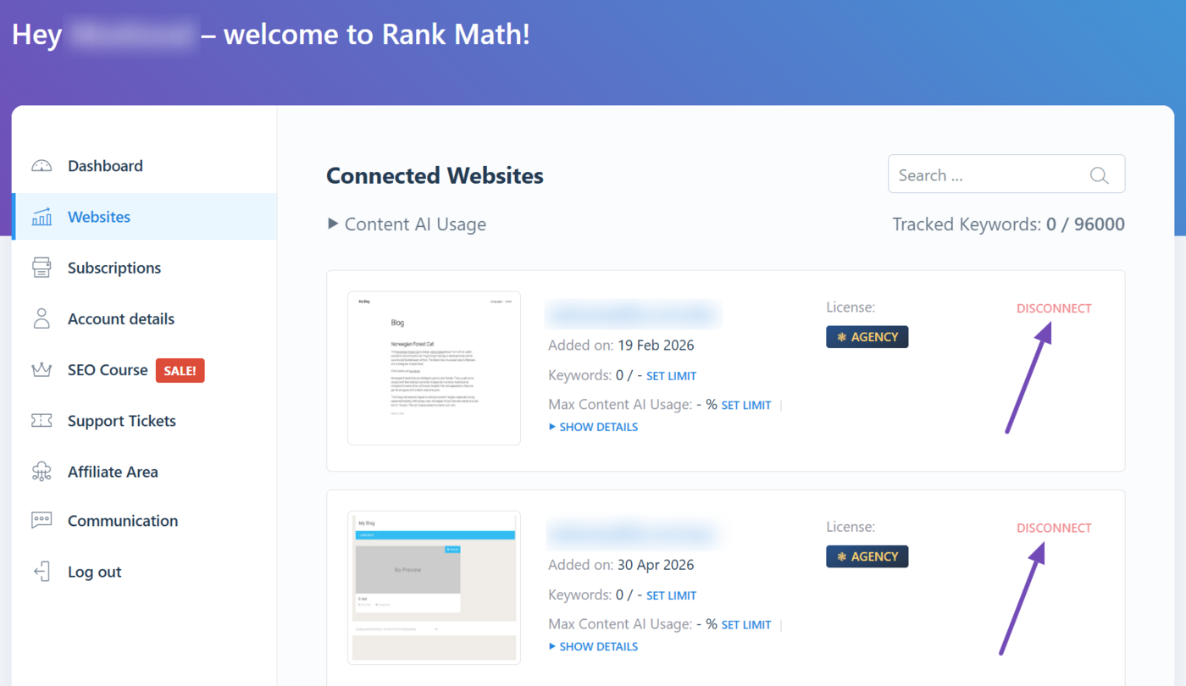Click the Communication chat bubble icon

point(42,521)
